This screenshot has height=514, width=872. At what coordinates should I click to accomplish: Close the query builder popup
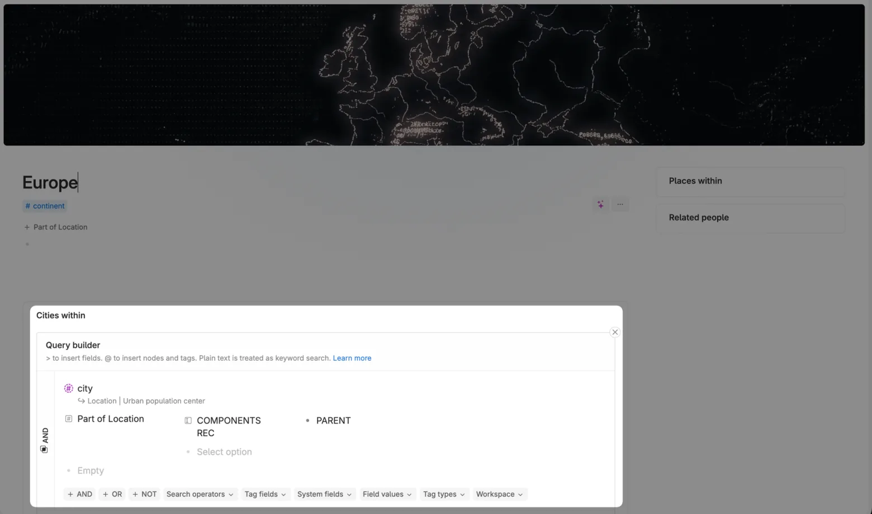(615, 332)
